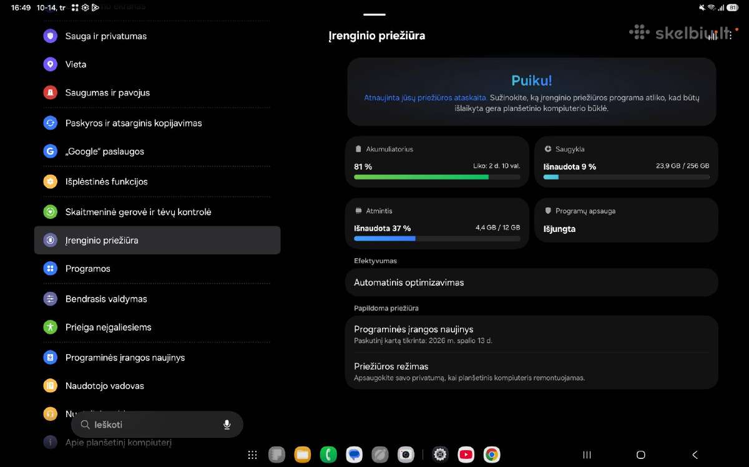Open Bendrasis valdymas settings
Screen dimensions: 749x467
[157, 299]
